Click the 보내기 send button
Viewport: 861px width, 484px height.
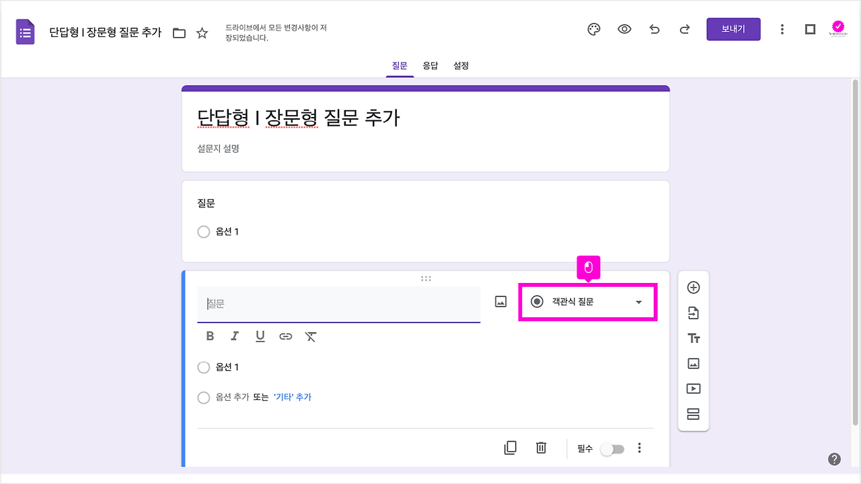coord(733,29)
